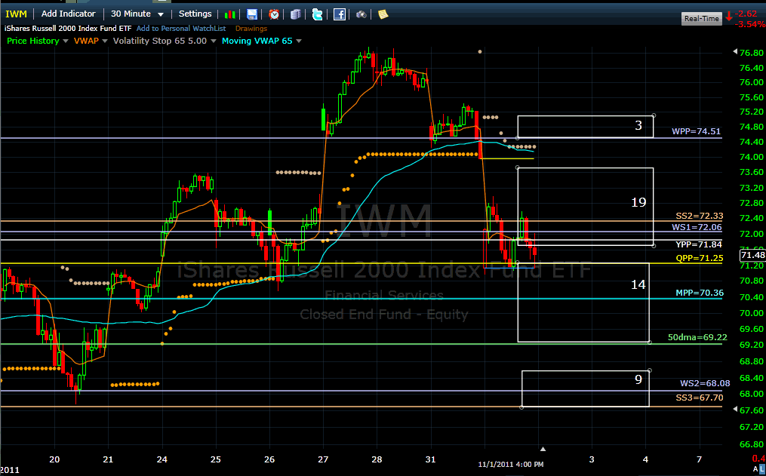This screenshot has width=766, height=476.
Task: Select the MPP=70.36 pivot label
Action: click(x=700, y=293)
